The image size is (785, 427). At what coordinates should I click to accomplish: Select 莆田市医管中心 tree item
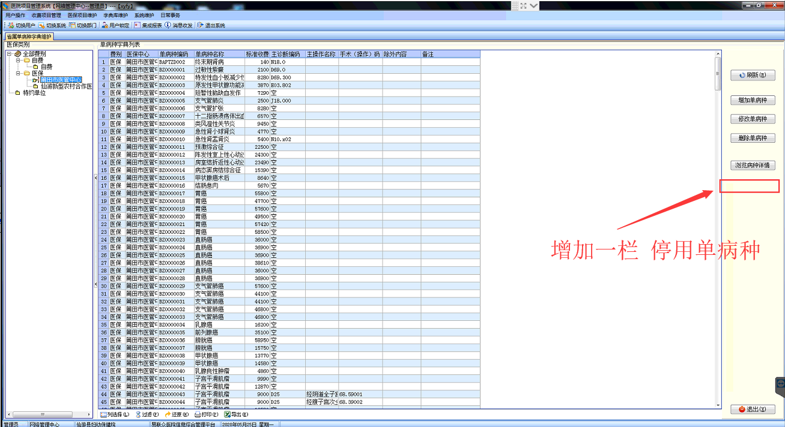point(61,80)
